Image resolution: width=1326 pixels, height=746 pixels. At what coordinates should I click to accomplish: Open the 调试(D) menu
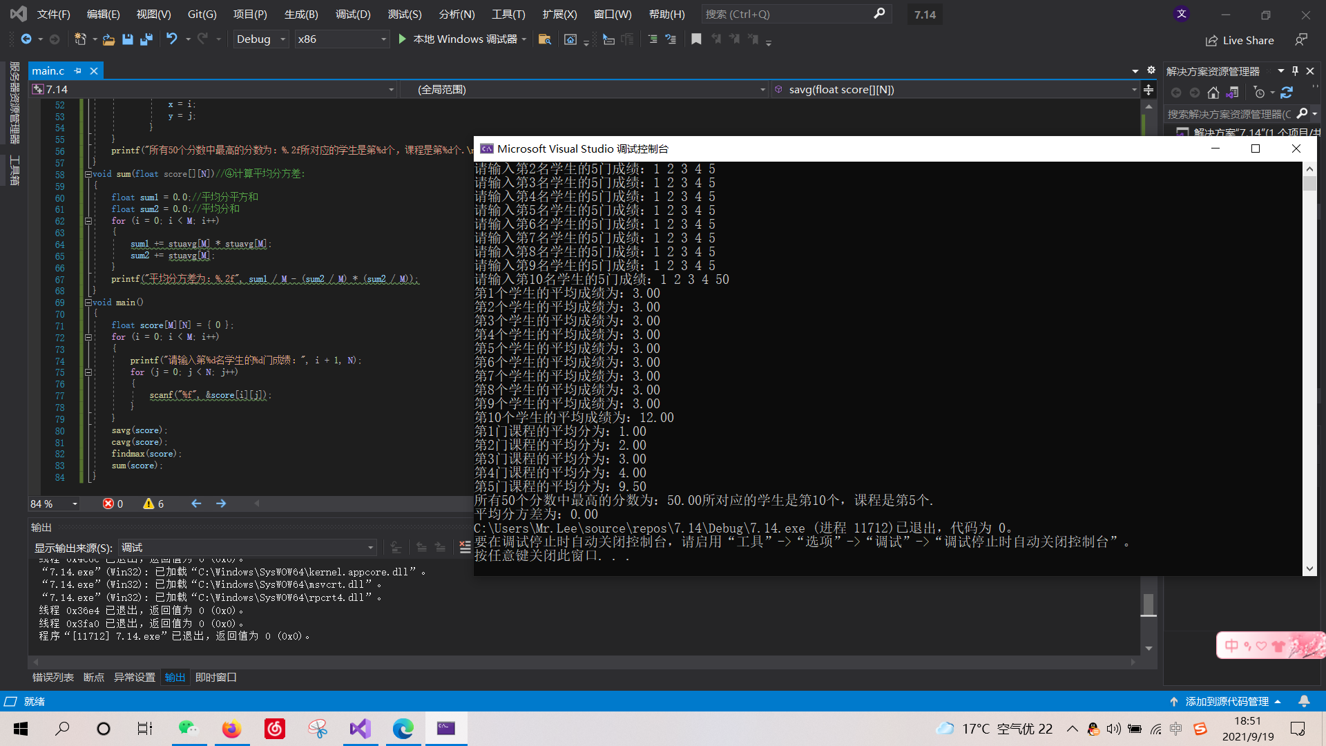click(x=352, y=14)
